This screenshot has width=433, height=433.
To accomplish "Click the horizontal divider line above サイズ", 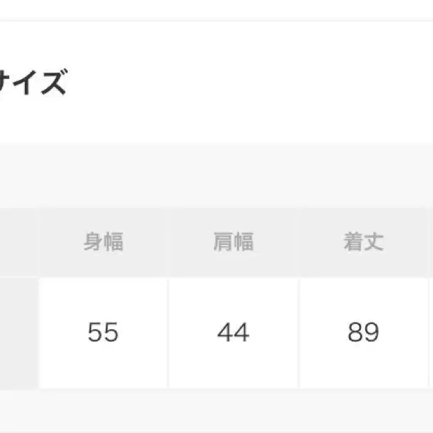I will 214,21.
